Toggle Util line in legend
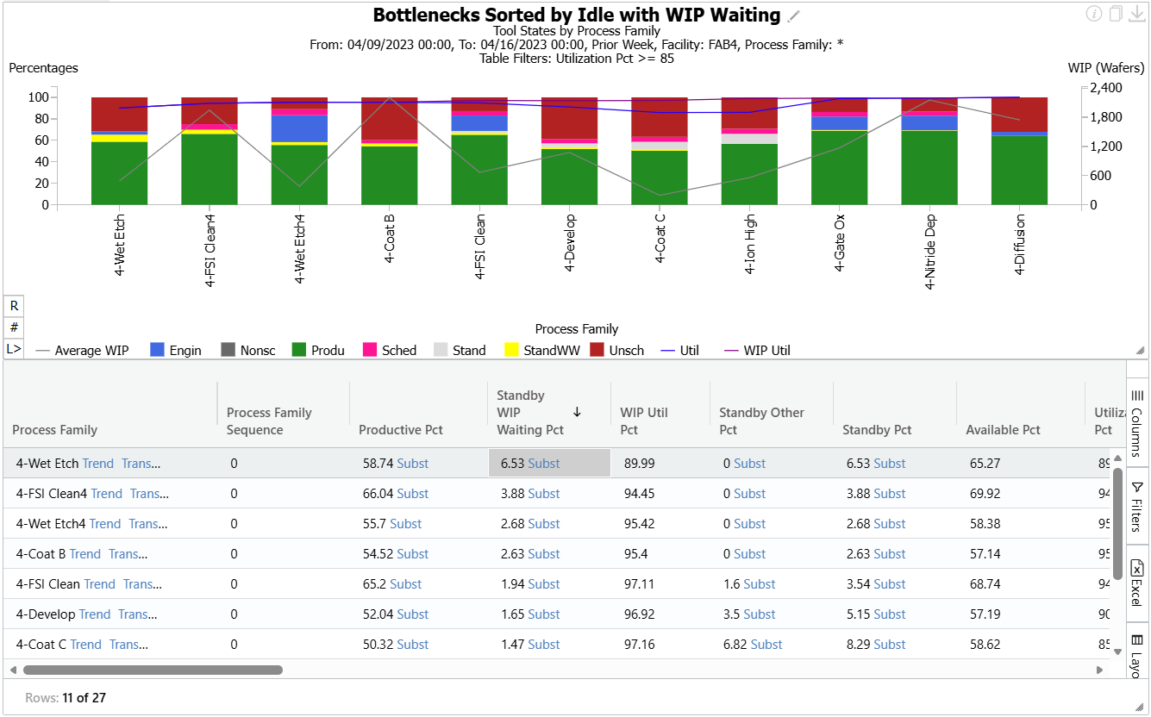The image size is (1151, 717). coord(680,350)
